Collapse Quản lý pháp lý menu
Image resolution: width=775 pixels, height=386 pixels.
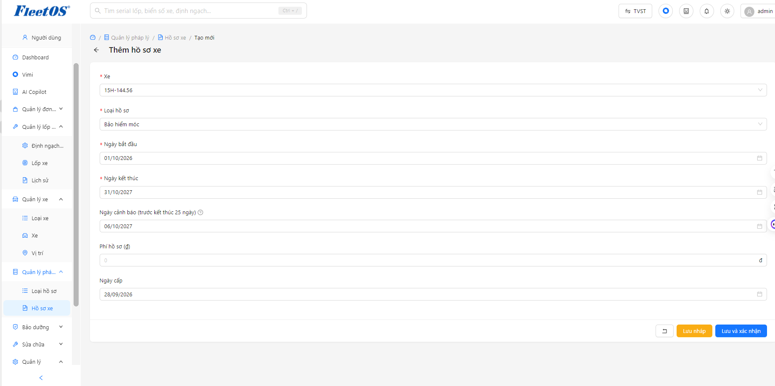(x=38, y=272)
